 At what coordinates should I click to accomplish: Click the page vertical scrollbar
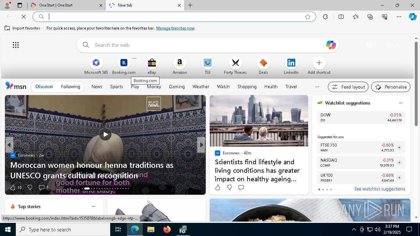point(416,84)
